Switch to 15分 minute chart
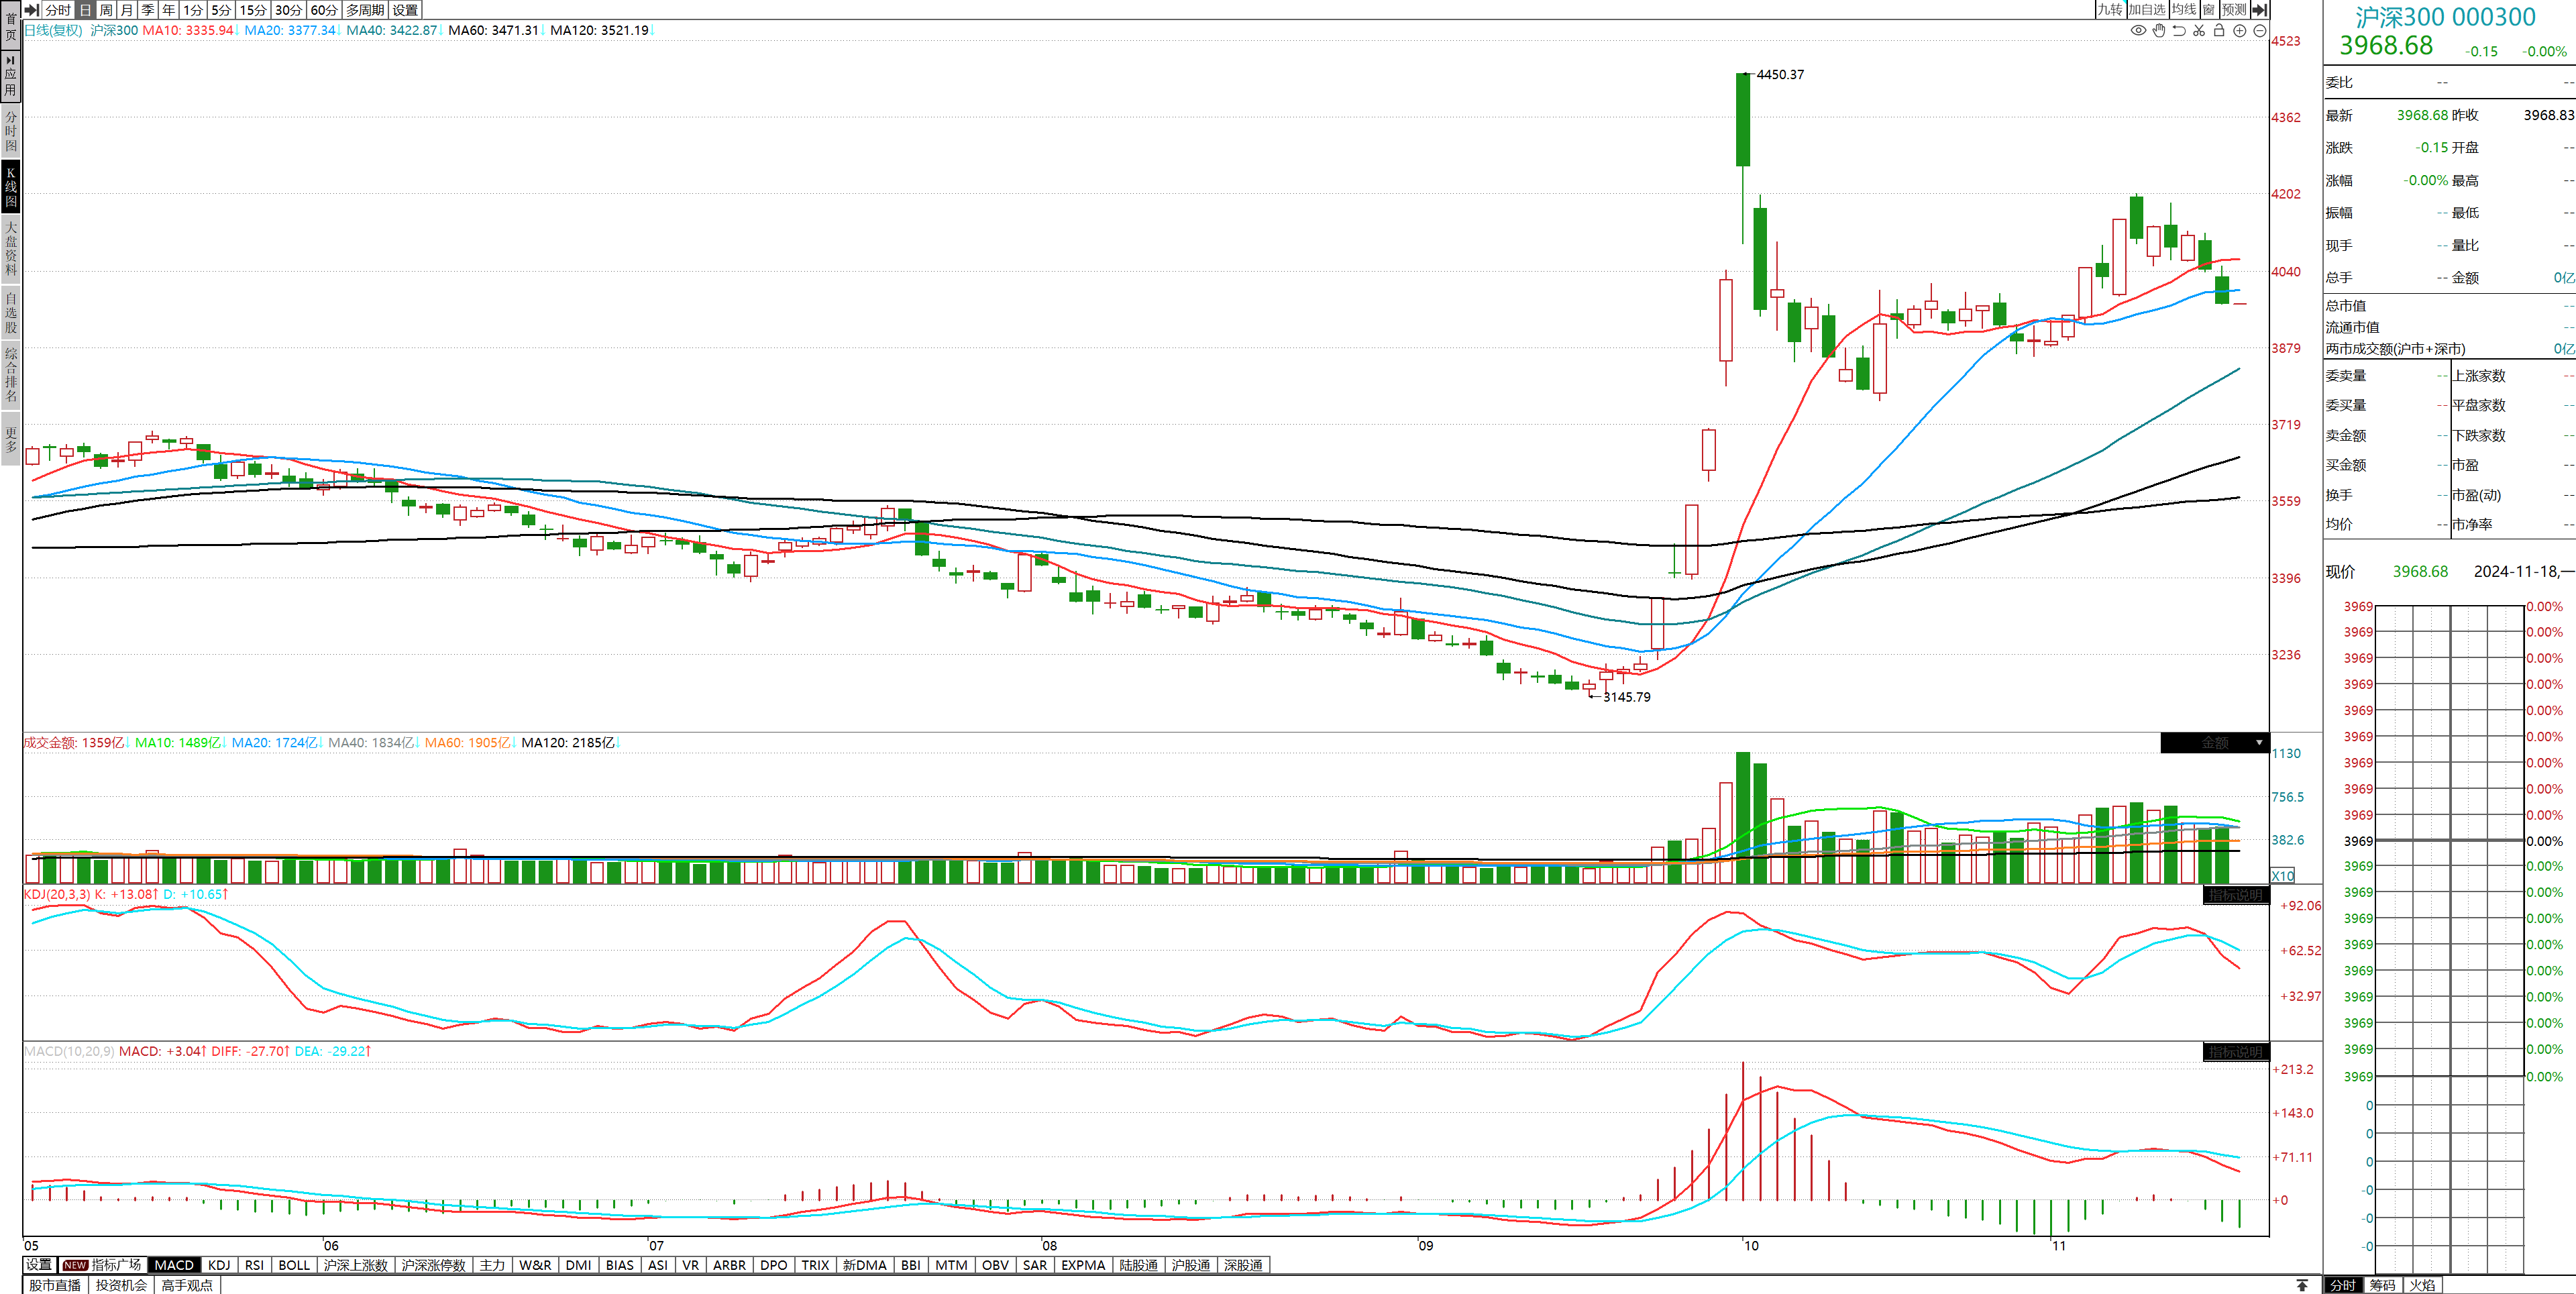2576x1294 pixels. [253, 10]
